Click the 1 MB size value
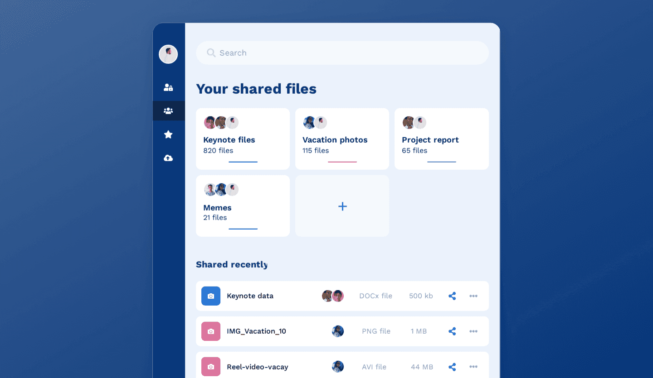 [x=419, y=331]
